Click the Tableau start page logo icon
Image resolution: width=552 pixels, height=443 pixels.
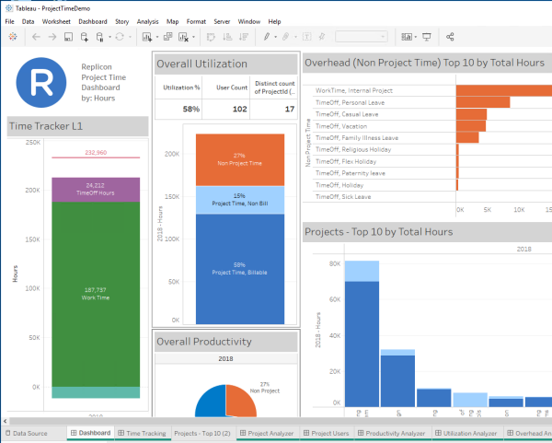click(12, 37)
